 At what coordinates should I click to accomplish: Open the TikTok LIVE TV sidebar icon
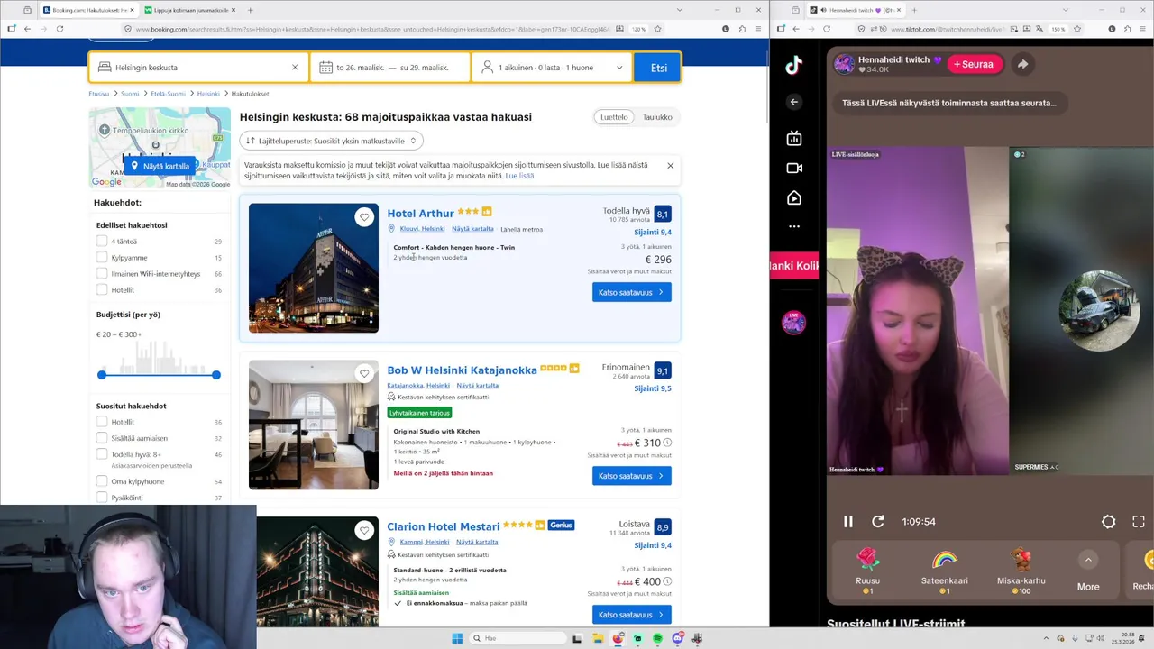tap(794, 139)
